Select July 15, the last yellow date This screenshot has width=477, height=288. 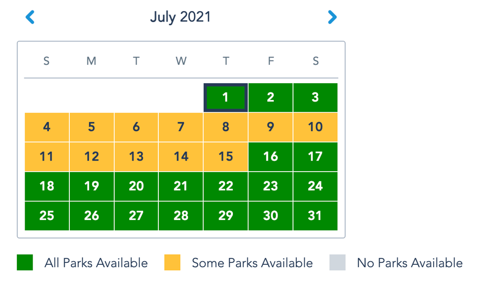(225, 157)
